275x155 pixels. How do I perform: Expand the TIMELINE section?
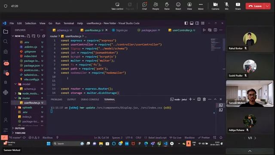(20, 133)
